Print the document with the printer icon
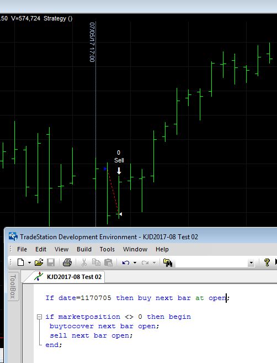 click(x=67, y=262)
